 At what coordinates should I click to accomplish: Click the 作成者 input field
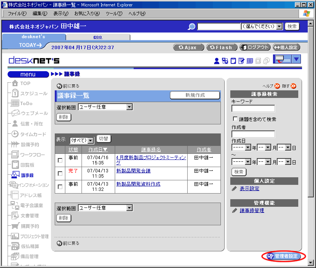[253, 134]
